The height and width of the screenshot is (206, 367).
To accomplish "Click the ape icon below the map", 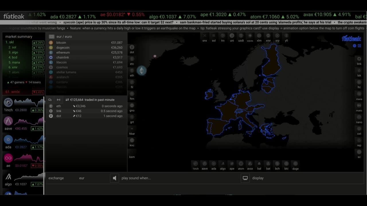I will tap(232, 164).
